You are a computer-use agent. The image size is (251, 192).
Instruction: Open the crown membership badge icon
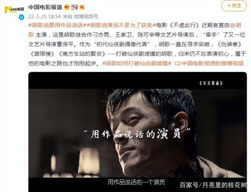click(67, 7)
